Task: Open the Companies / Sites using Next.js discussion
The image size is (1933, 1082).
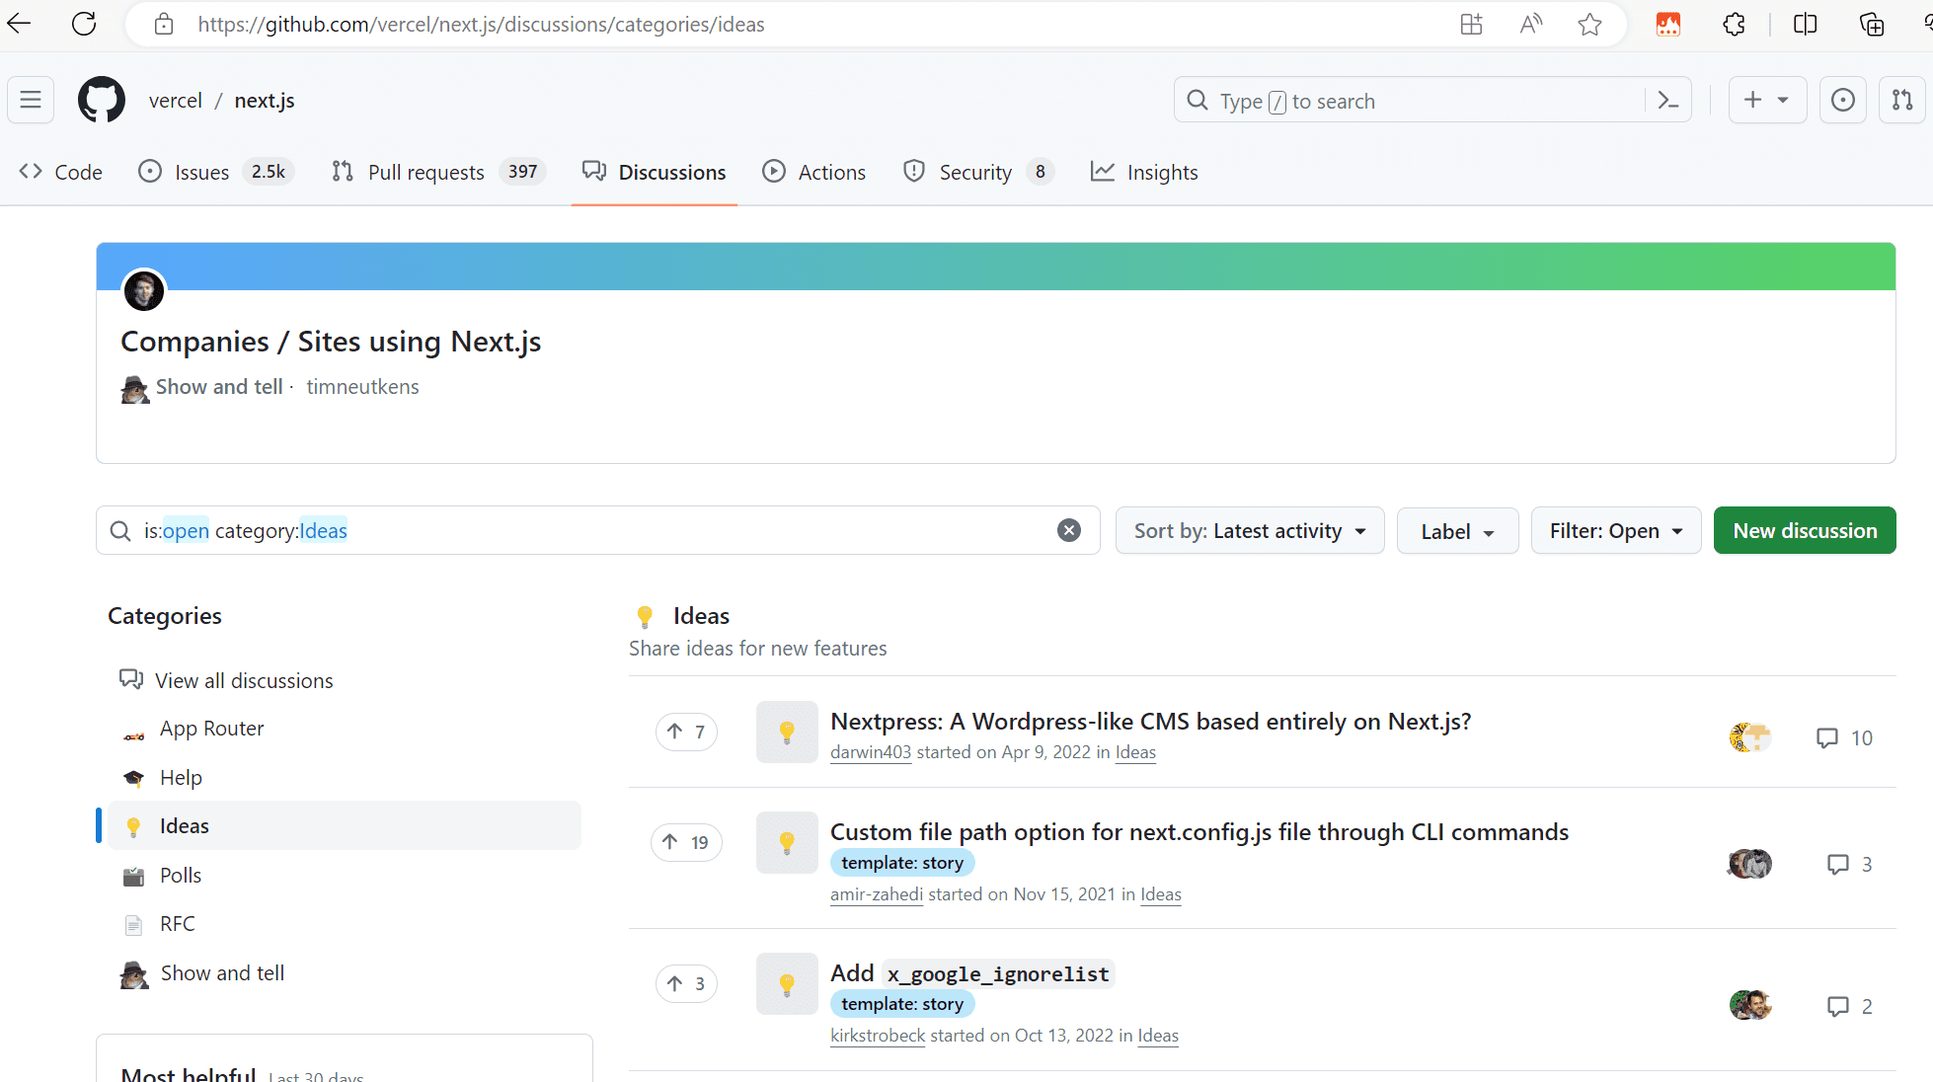Action: (331, 342)
